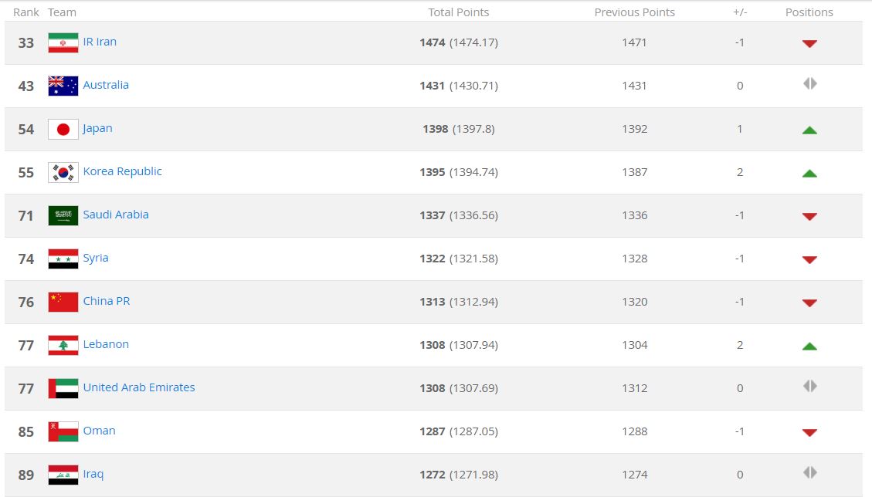Click the IR Iran flag icon
The image size is (872, 497).
click(63, 42)
